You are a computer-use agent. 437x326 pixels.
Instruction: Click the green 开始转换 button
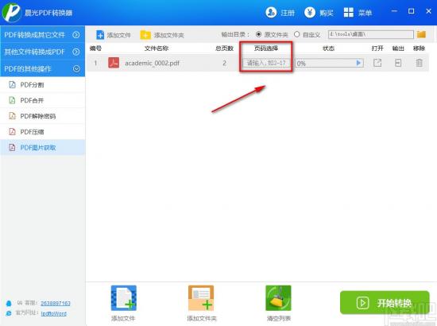(385, 303)
